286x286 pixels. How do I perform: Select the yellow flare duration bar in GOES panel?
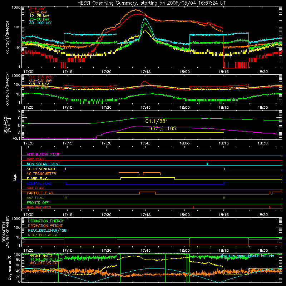[x=170, y=132]
